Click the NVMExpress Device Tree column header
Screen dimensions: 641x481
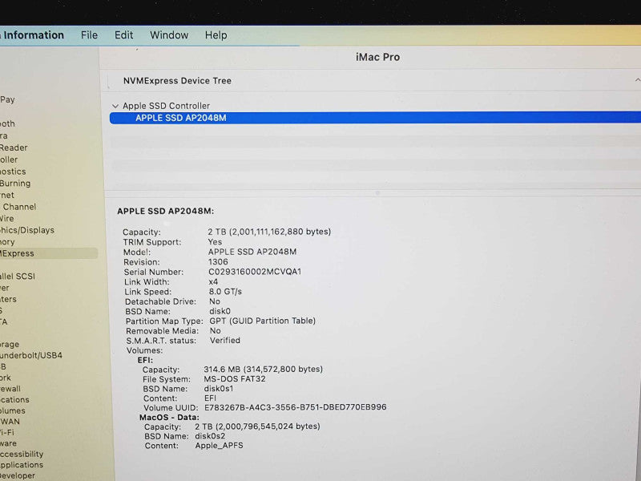[177, 81]
